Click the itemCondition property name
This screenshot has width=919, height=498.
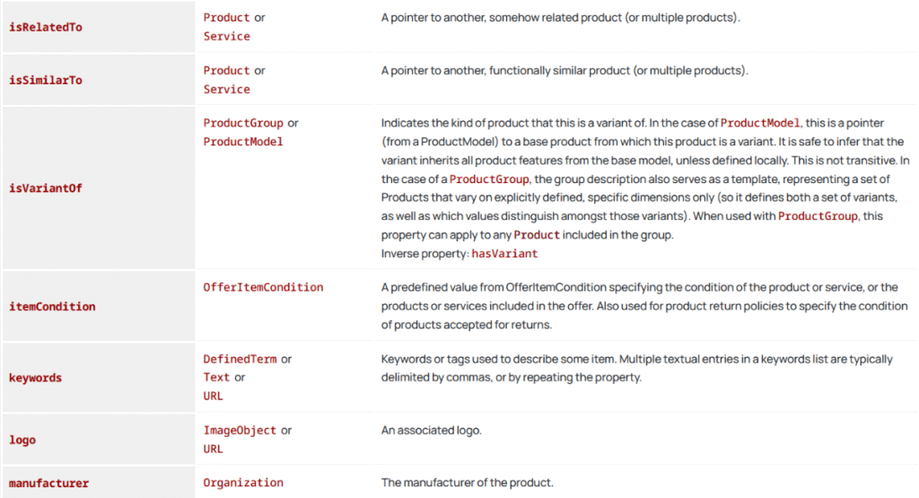[x=52, y=306]
